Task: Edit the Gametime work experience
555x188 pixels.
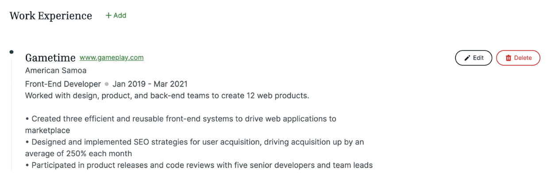Action: (x=474, y=58)
